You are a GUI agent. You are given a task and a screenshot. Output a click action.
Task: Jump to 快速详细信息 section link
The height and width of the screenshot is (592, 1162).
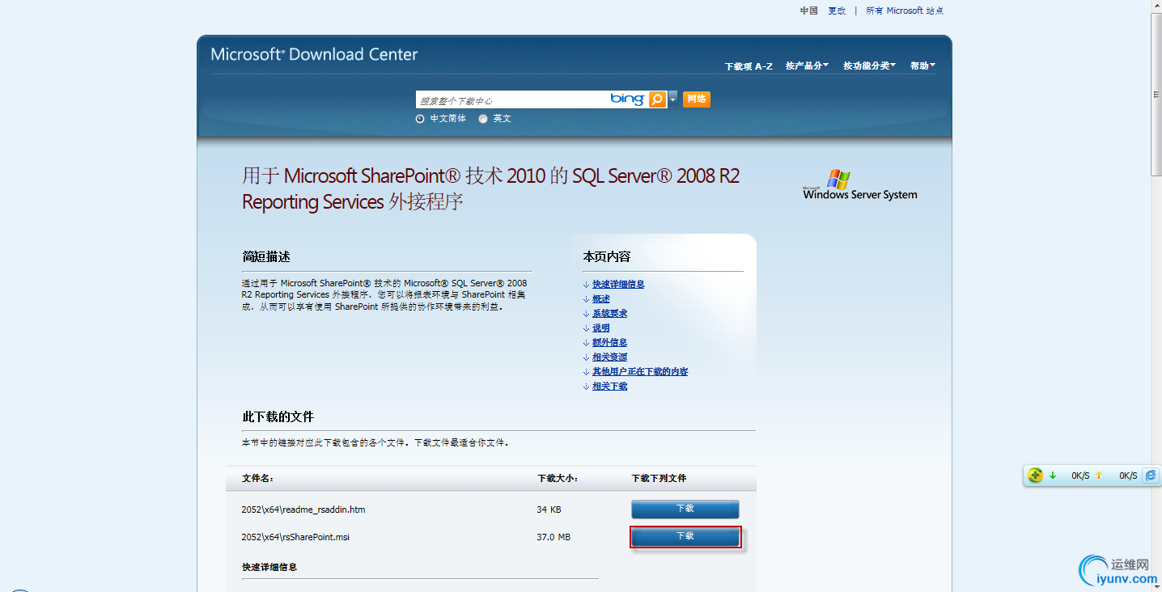[618, 285]
